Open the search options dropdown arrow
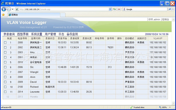 pyautogui.click(x=173, y=9)
